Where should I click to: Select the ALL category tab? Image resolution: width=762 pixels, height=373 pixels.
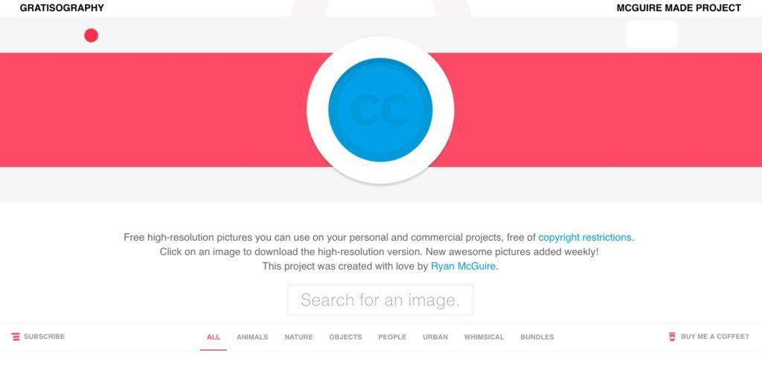point(214,337)
